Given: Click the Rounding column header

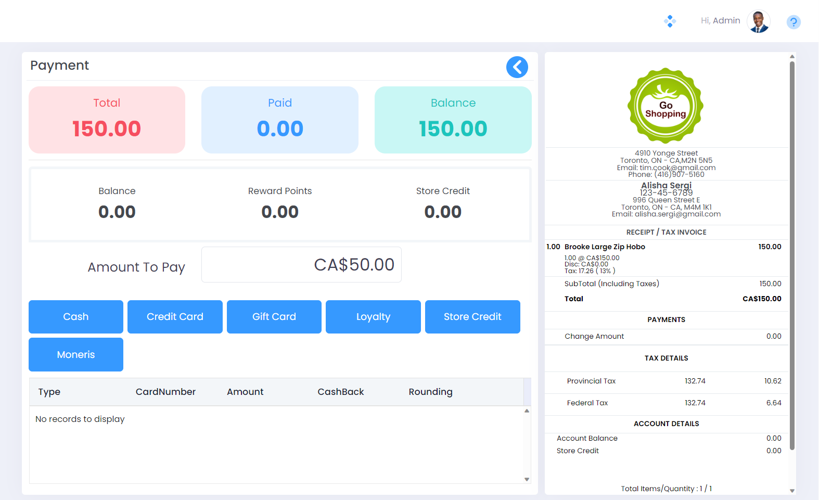Looking at the screenshot, I should (x=430, y=392).
